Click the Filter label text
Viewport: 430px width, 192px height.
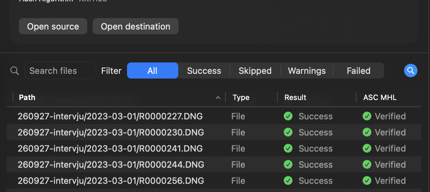tap(111, 71)
